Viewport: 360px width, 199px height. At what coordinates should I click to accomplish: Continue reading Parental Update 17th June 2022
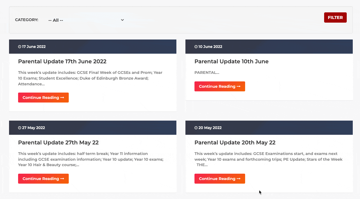pyautogui.click(x=43, y=98)
